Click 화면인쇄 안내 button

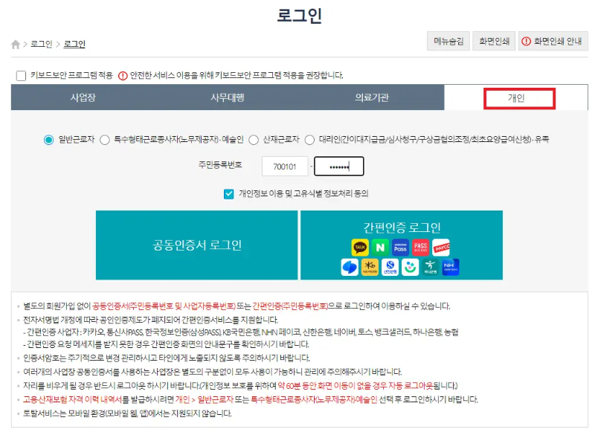pyautogui.click(x=554, y=40)
